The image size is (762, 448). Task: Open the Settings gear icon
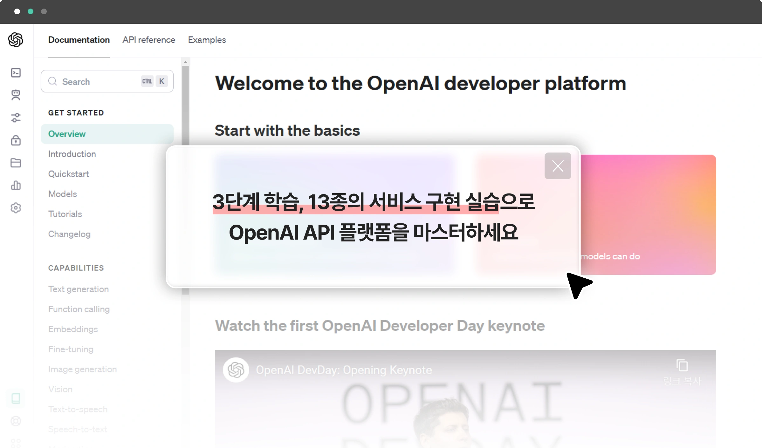coord(16,208)
